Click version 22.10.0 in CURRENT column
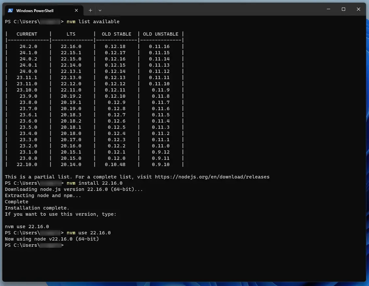Screen dimensions: 369x286 pyautogui.click(x=27, y=164)
